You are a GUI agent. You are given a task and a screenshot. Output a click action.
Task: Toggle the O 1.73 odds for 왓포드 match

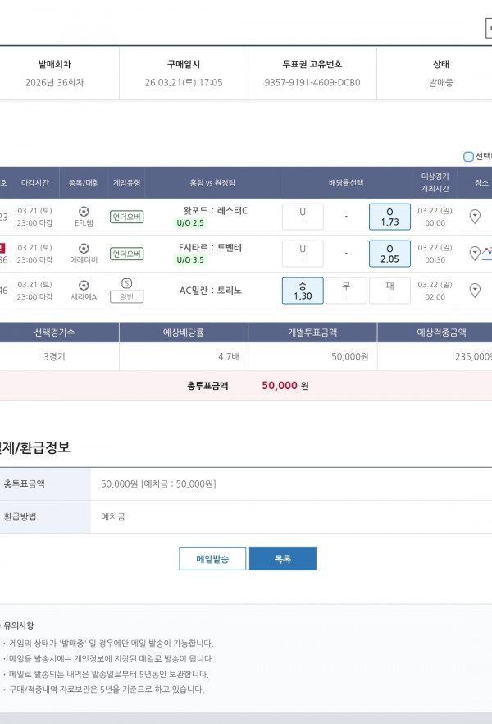pos(389,217)
